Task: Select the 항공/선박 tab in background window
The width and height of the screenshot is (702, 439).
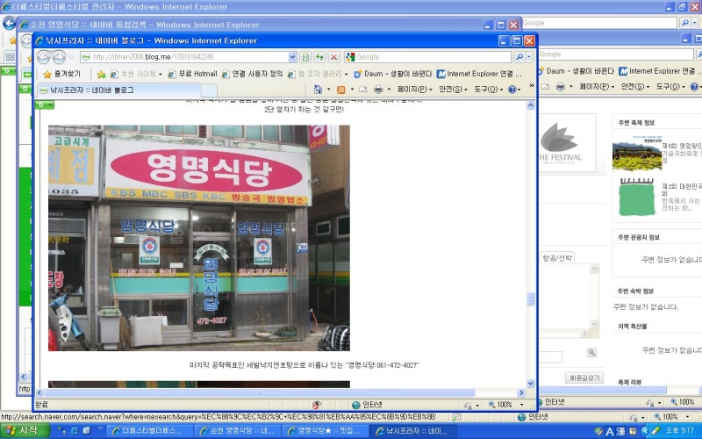Action: [x=557, y=257]
